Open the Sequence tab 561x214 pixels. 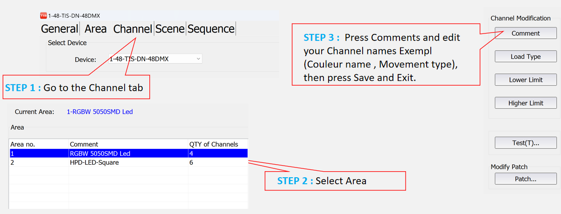point(211,29)
